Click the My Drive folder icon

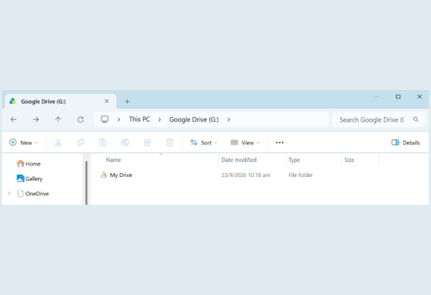[104, 175]
